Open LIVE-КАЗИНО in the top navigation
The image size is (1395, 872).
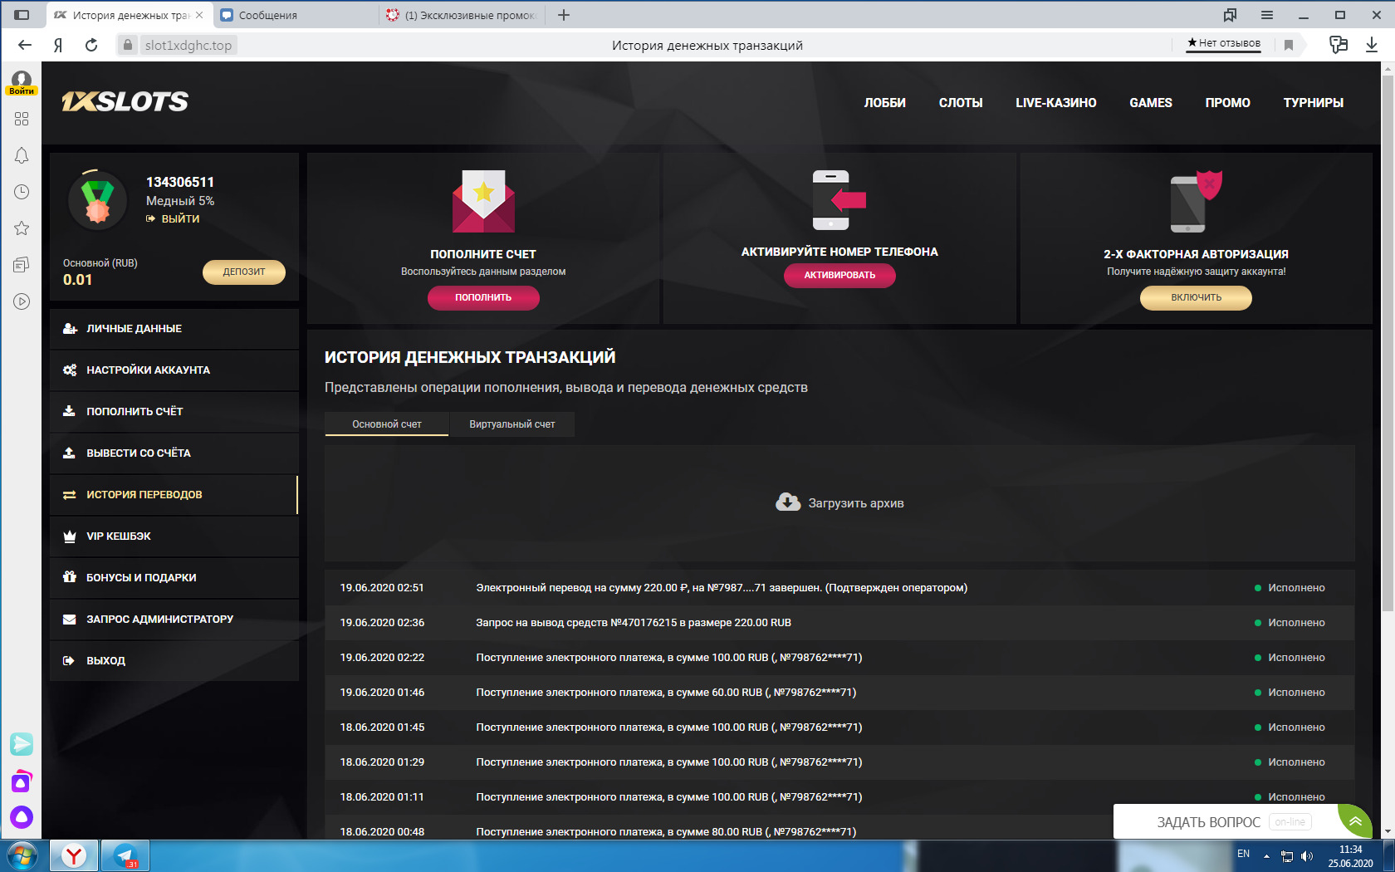tap(1055, 103)
